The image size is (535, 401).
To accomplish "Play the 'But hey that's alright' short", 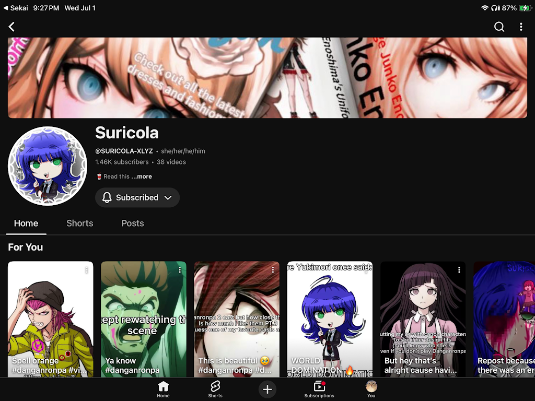I will pyautogui.click(x=423, y=319).
